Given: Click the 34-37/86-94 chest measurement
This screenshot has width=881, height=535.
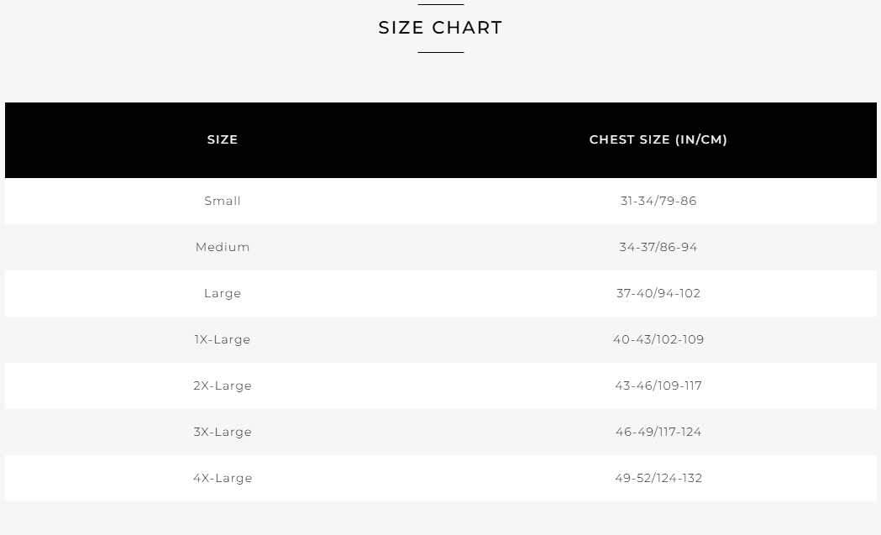Looking at the screenshot, I should pos(658,247).
